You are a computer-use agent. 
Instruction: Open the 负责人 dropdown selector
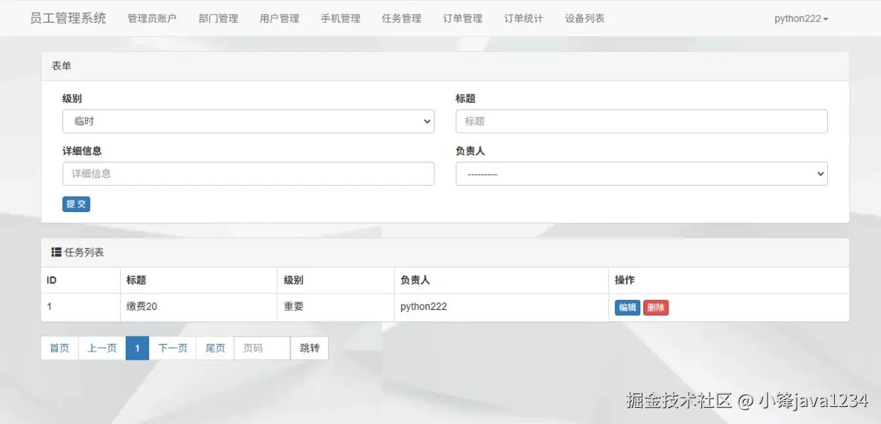tap(642, 174)
